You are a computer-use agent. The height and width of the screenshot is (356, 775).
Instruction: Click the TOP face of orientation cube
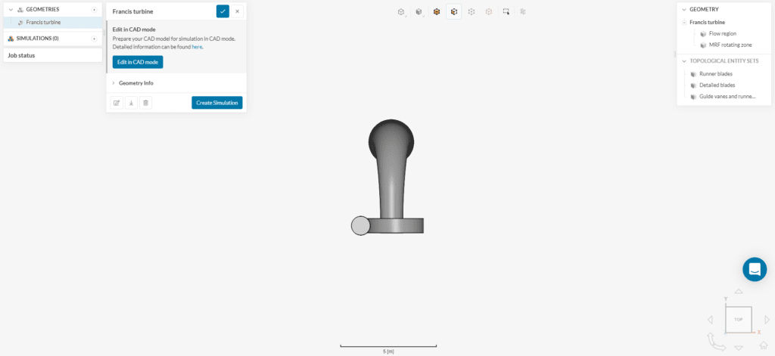point(739,320)
